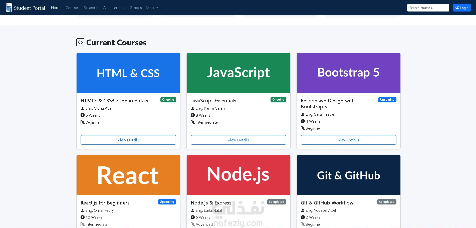The height and width of the screenshot is (228, 476).
Task: Click the clock icon beside 6 Weeks in Node.js card
Action: point(193,217)
